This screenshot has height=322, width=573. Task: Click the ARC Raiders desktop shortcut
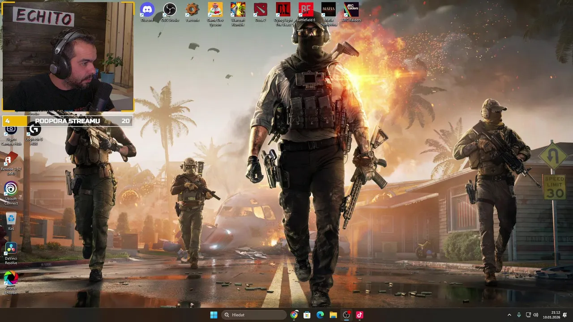(x=351, y=12)
